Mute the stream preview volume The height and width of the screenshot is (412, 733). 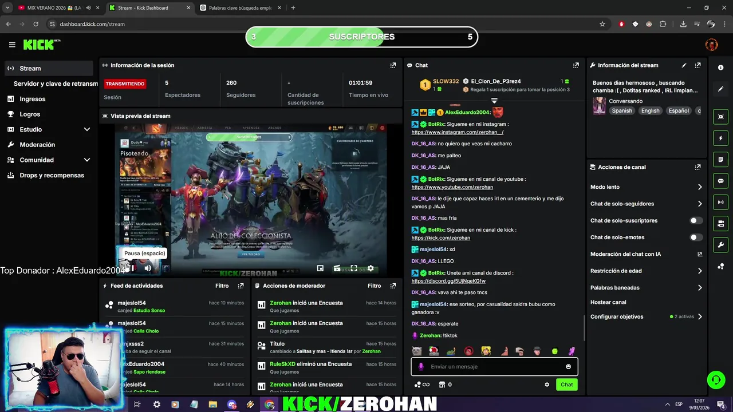click(x=148, y=268)
